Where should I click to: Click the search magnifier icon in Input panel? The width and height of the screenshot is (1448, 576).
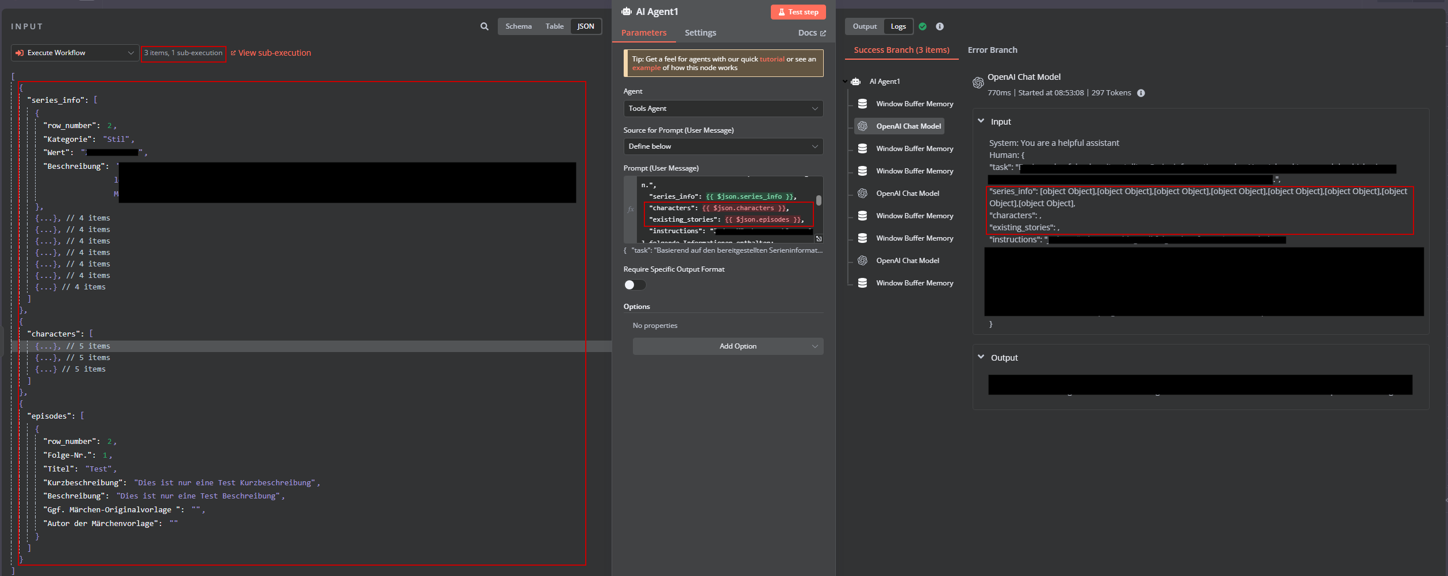click(484, 26)
